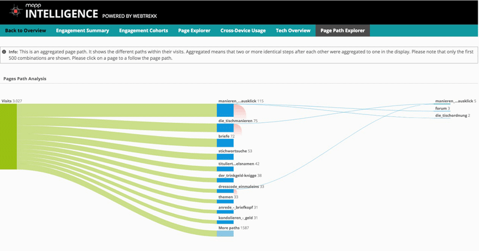Select the Cross-Device Usage tab

coord(242,31)
